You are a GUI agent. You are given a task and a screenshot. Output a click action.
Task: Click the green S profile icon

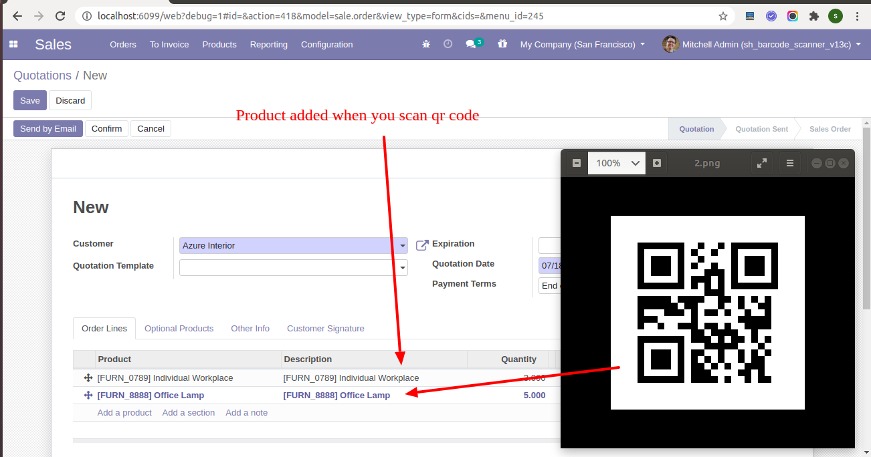click(836, 15)
